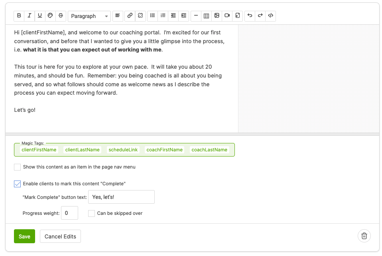Insert the clientFirstName magic tag

[39, 150]
